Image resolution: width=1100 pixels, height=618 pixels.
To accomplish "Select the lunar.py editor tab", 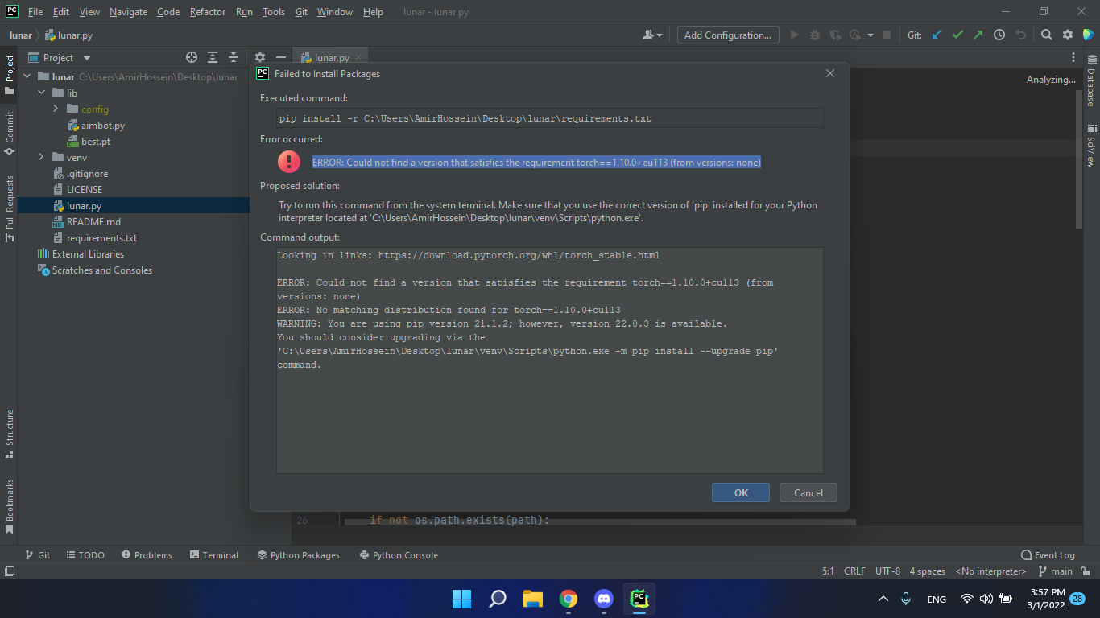I will [330, 57].
